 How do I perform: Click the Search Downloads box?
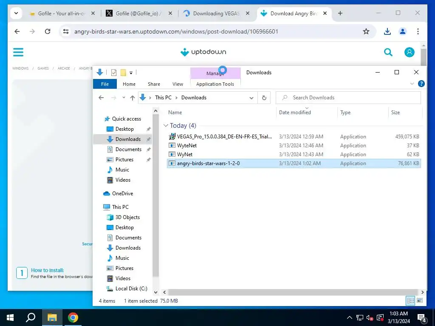[x=348, y=98]
